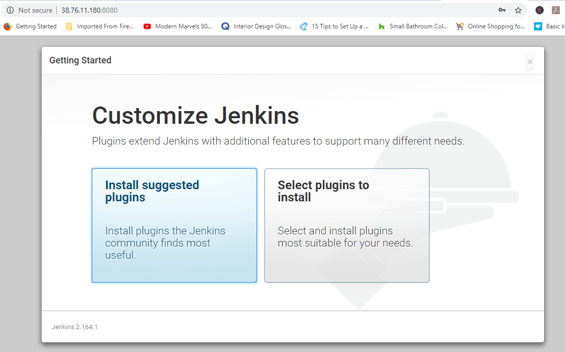Open the red K profile avatar
The height and width of the screenshot is (352, 565).
tap(540, 10)
